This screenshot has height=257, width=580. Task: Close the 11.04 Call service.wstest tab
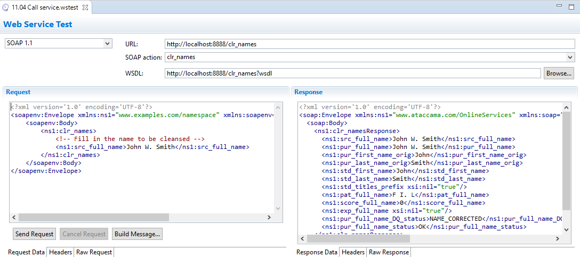tap(85, 7)
